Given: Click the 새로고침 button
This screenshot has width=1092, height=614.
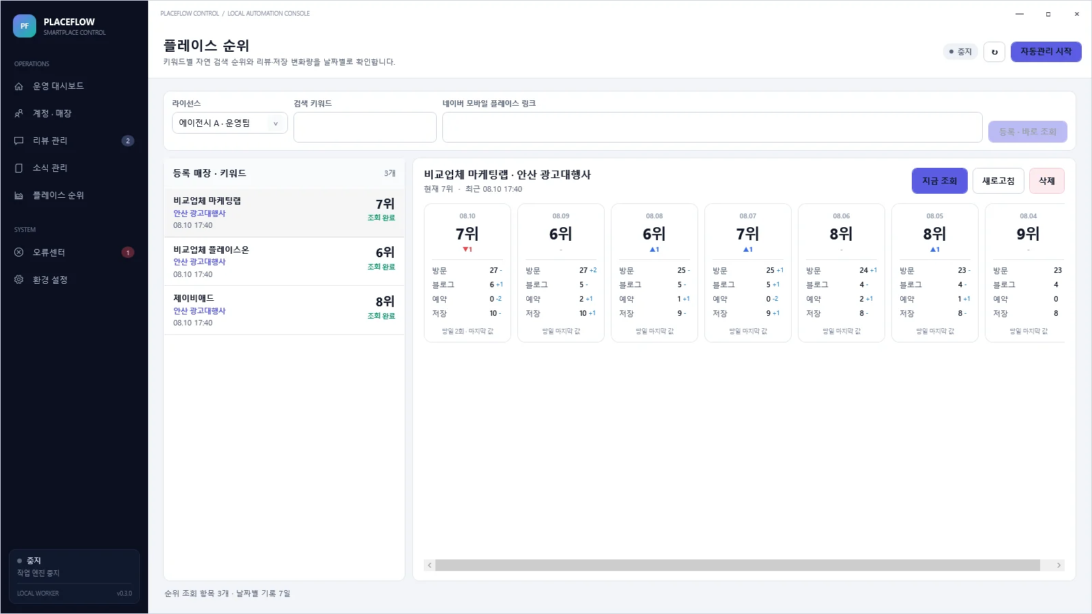Looking at the screenshot, I should click(998, 181).
